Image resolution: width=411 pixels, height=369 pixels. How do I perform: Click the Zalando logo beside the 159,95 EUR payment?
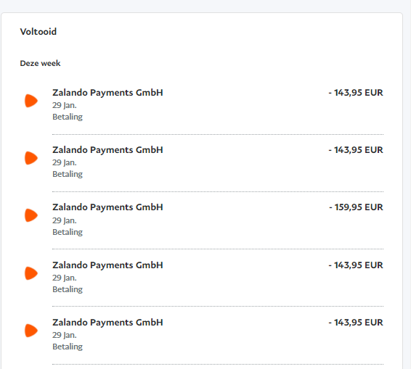31,215
